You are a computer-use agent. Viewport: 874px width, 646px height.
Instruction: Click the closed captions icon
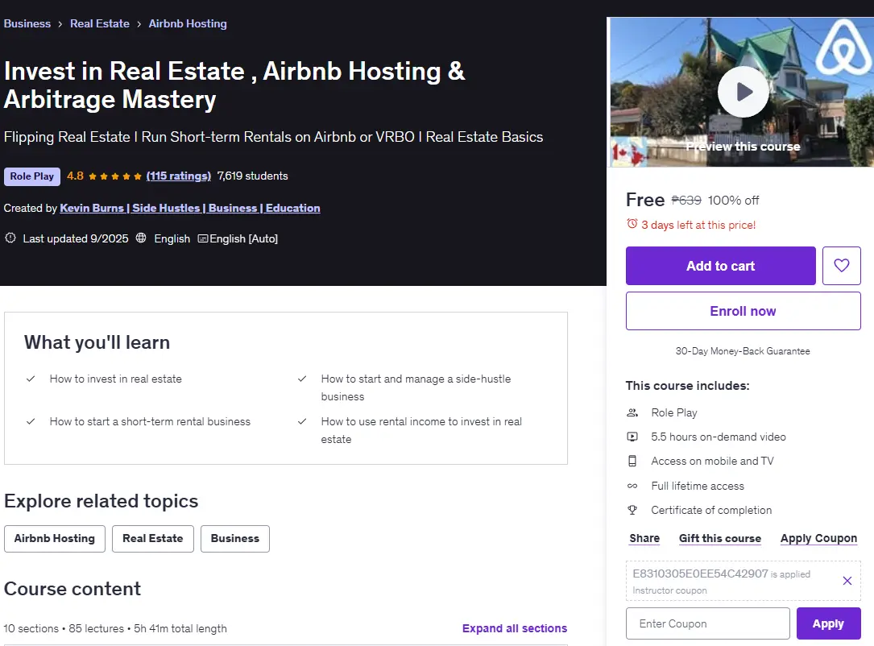[x=203, y=238]
